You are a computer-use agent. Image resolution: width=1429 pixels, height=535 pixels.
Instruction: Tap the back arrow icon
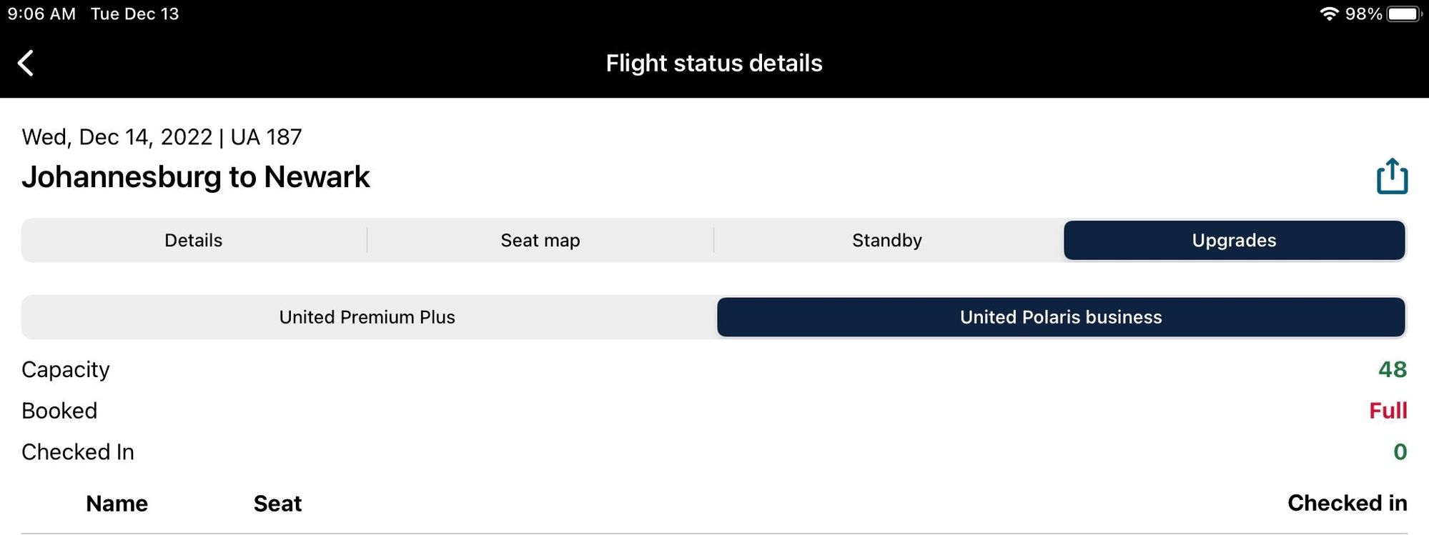(x=26, y=63)
